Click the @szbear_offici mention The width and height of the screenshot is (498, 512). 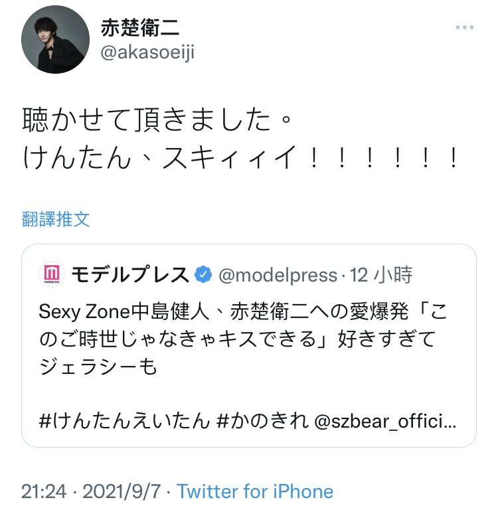tap(385, 421)
